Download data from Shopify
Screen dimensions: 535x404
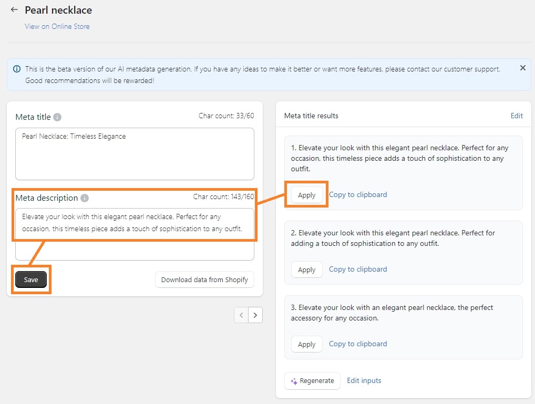[204, 279]
